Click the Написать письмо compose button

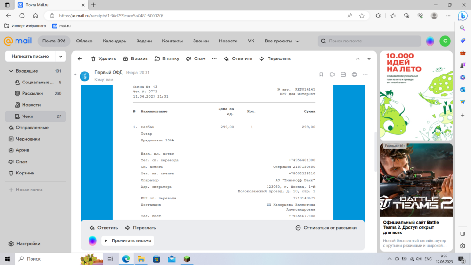[x=30, y=56]
